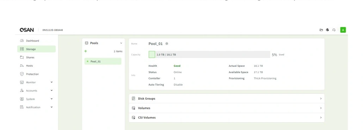
Task: Click the Hosts sidebar icon
Action: tap(22, 66)
